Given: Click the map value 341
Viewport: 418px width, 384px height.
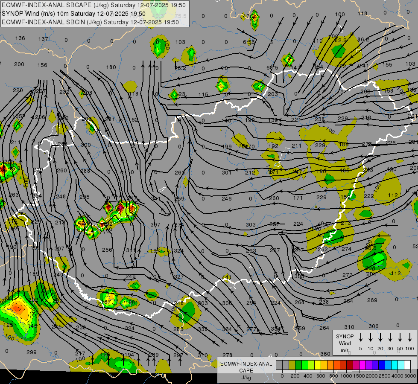Looking at the screenshot, I should (156, 198).
